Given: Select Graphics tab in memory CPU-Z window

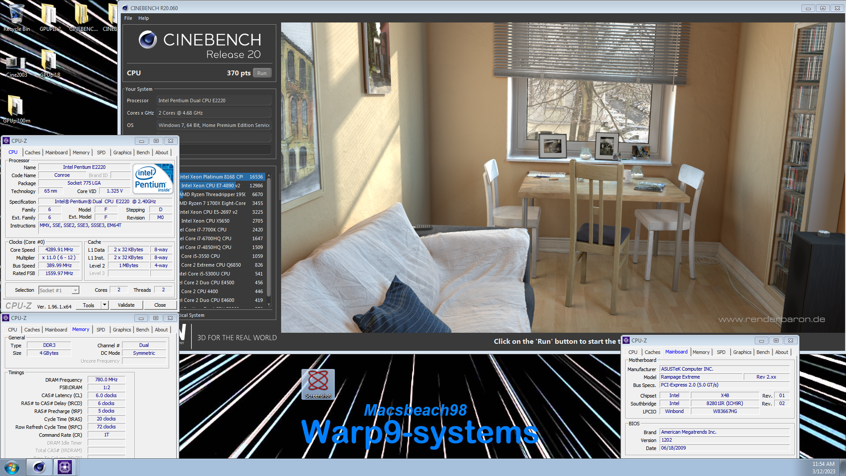Looking at the screenshot, I should click(x=122, y=330).
